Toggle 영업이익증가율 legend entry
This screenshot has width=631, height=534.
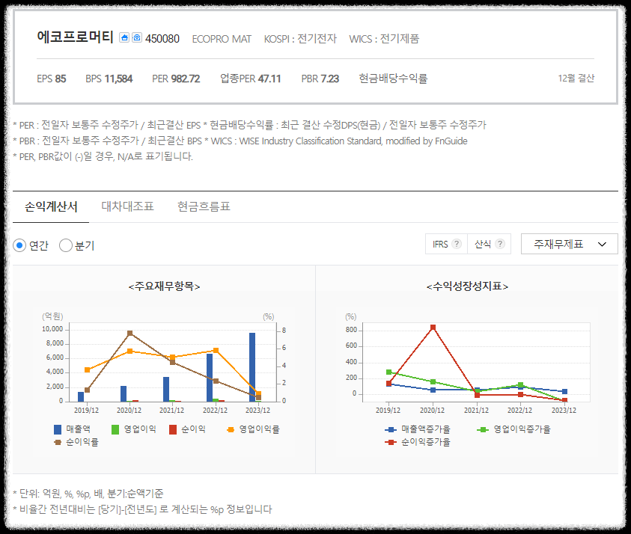[x=513, y=429]
